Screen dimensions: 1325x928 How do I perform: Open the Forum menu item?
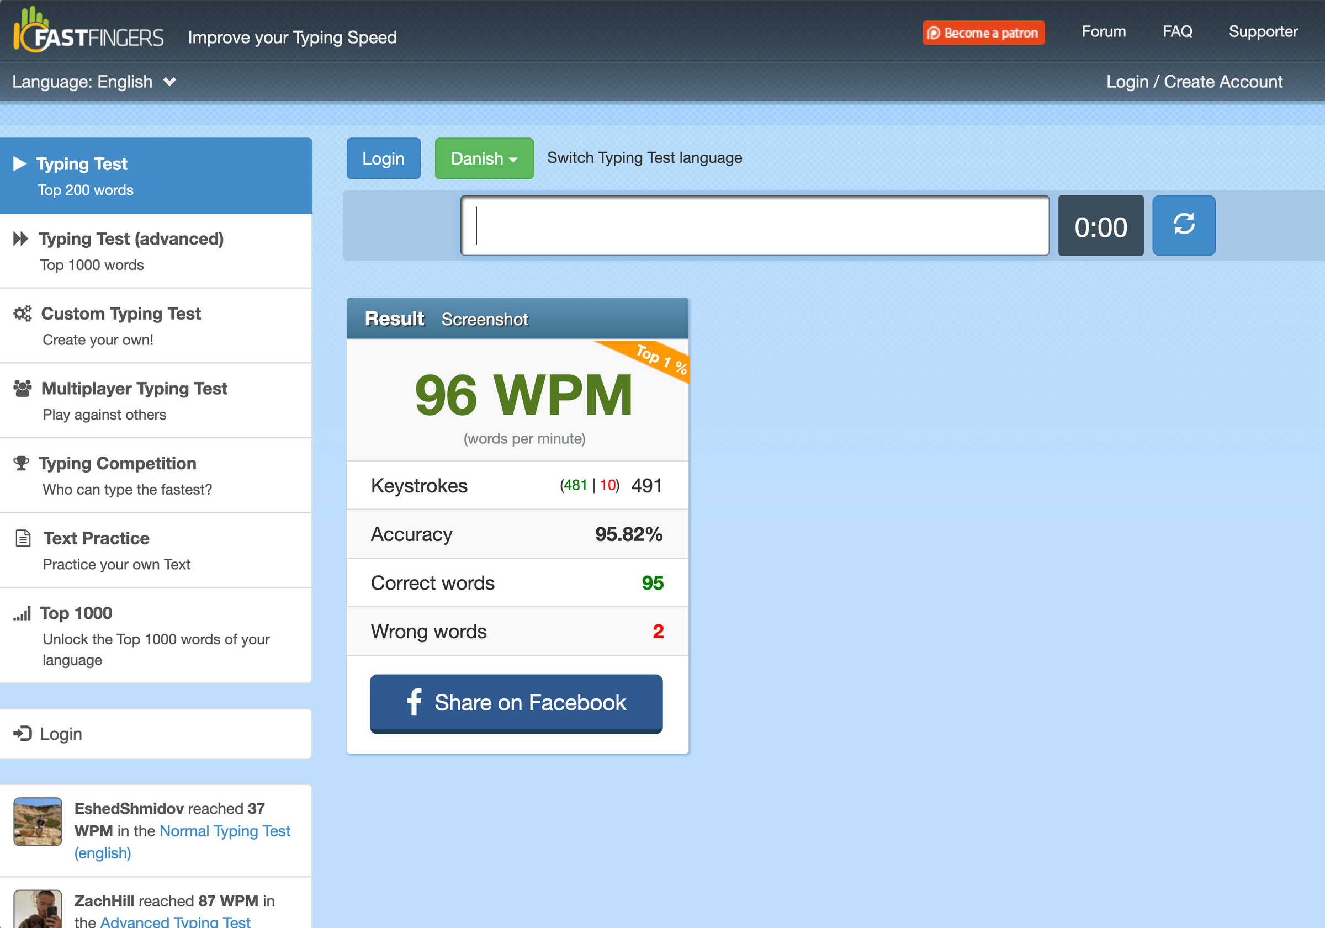coord(1103,31)
